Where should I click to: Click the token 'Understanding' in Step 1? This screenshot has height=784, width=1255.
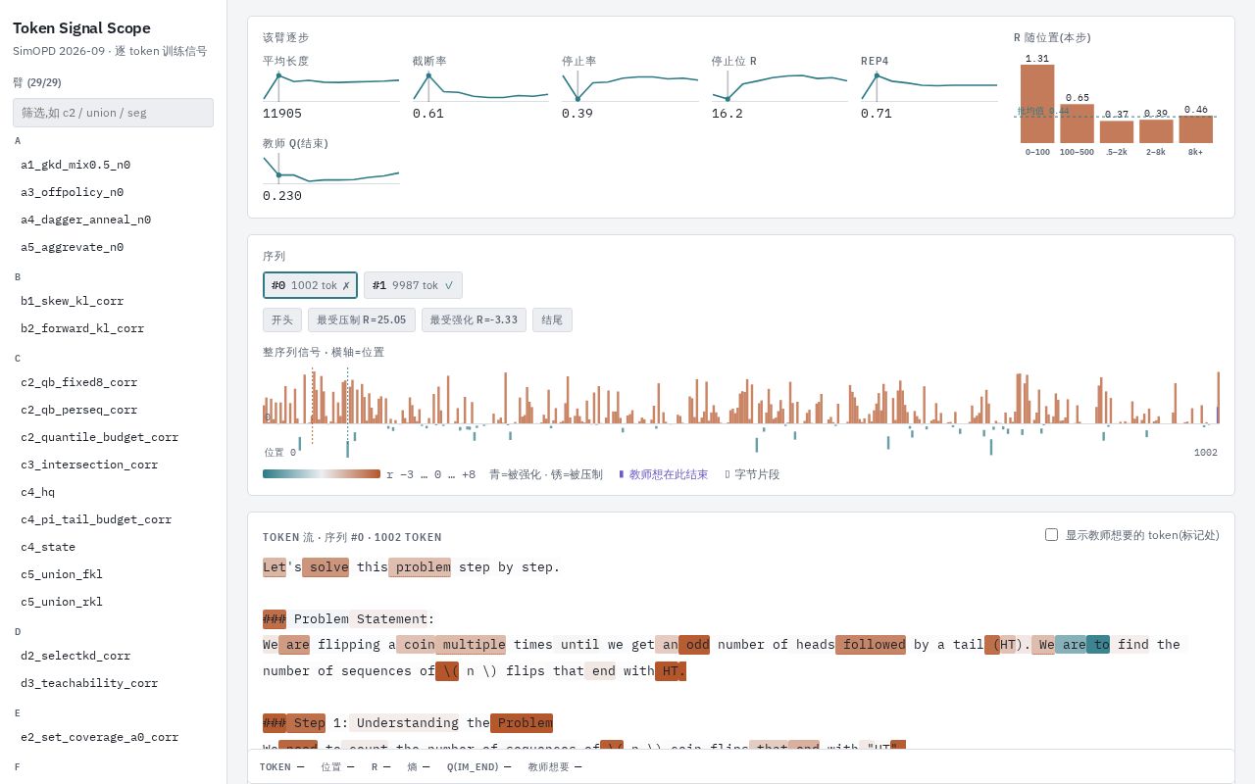pyautogui.click(x=404, y=723)
